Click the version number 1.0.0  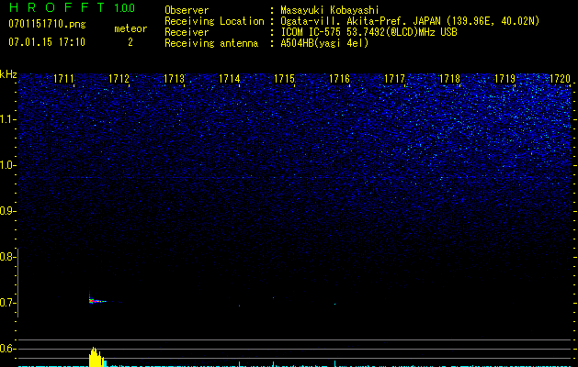tap(124, 7)
